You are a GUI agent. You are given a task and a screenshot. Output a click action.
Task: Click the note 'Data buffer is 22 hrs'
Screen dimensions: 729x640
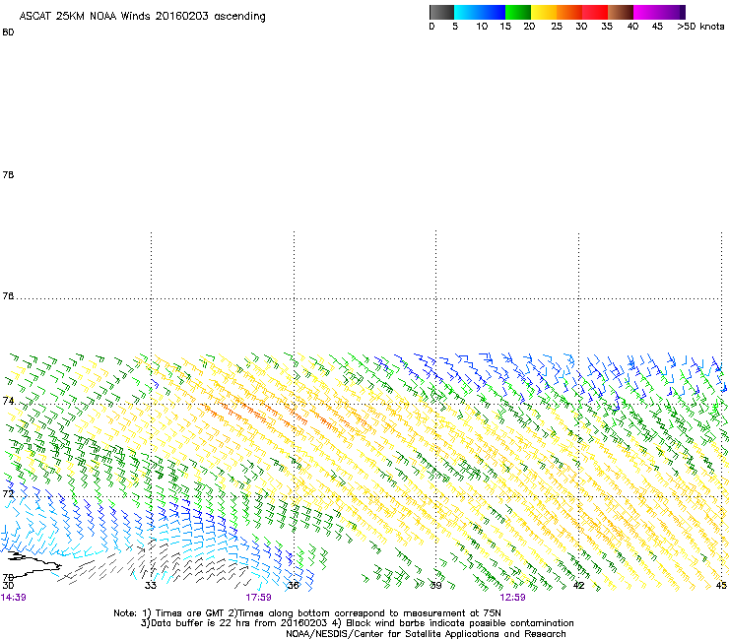coord(198,623)
